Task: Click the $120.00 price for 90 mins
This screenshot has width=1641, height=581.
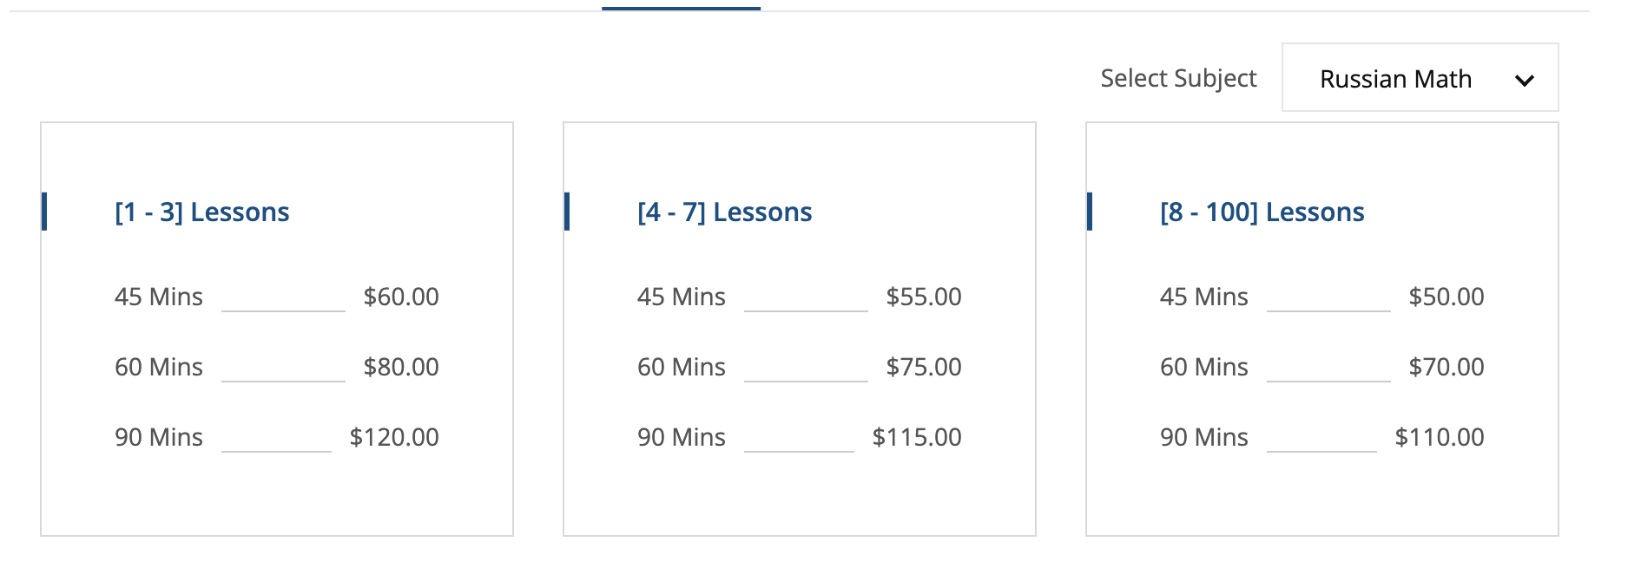Action: tap(394, 437)
